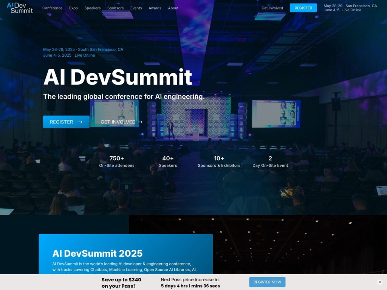Click GET INVOLVED in the hero section
The height and width of the screenshot is (290, 387).
click(118, 122)
